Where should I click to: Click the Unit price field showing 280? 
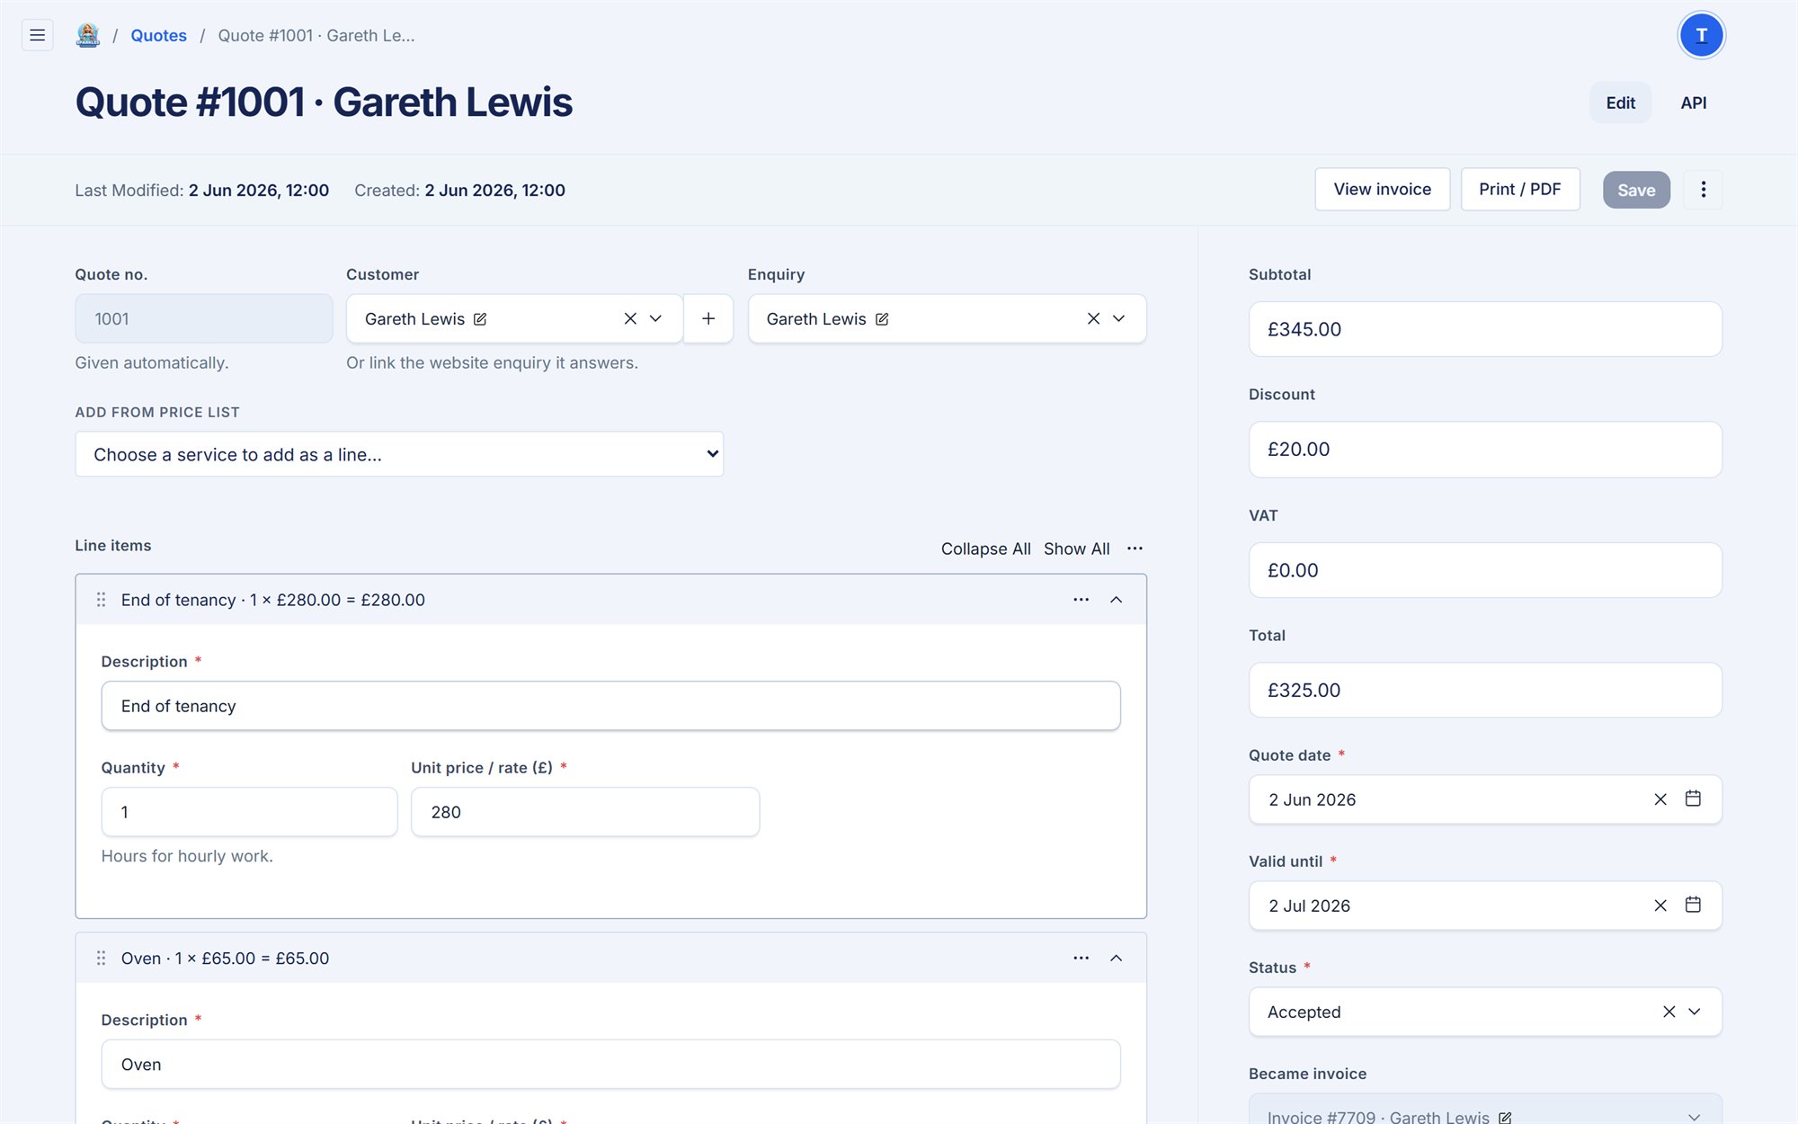[584, 812]
